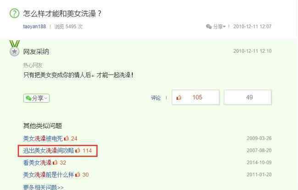Click thumbs-up icon next to 美女洗澡被电死
The width and height of the screenshot is (298, 190).
(66, 138)
